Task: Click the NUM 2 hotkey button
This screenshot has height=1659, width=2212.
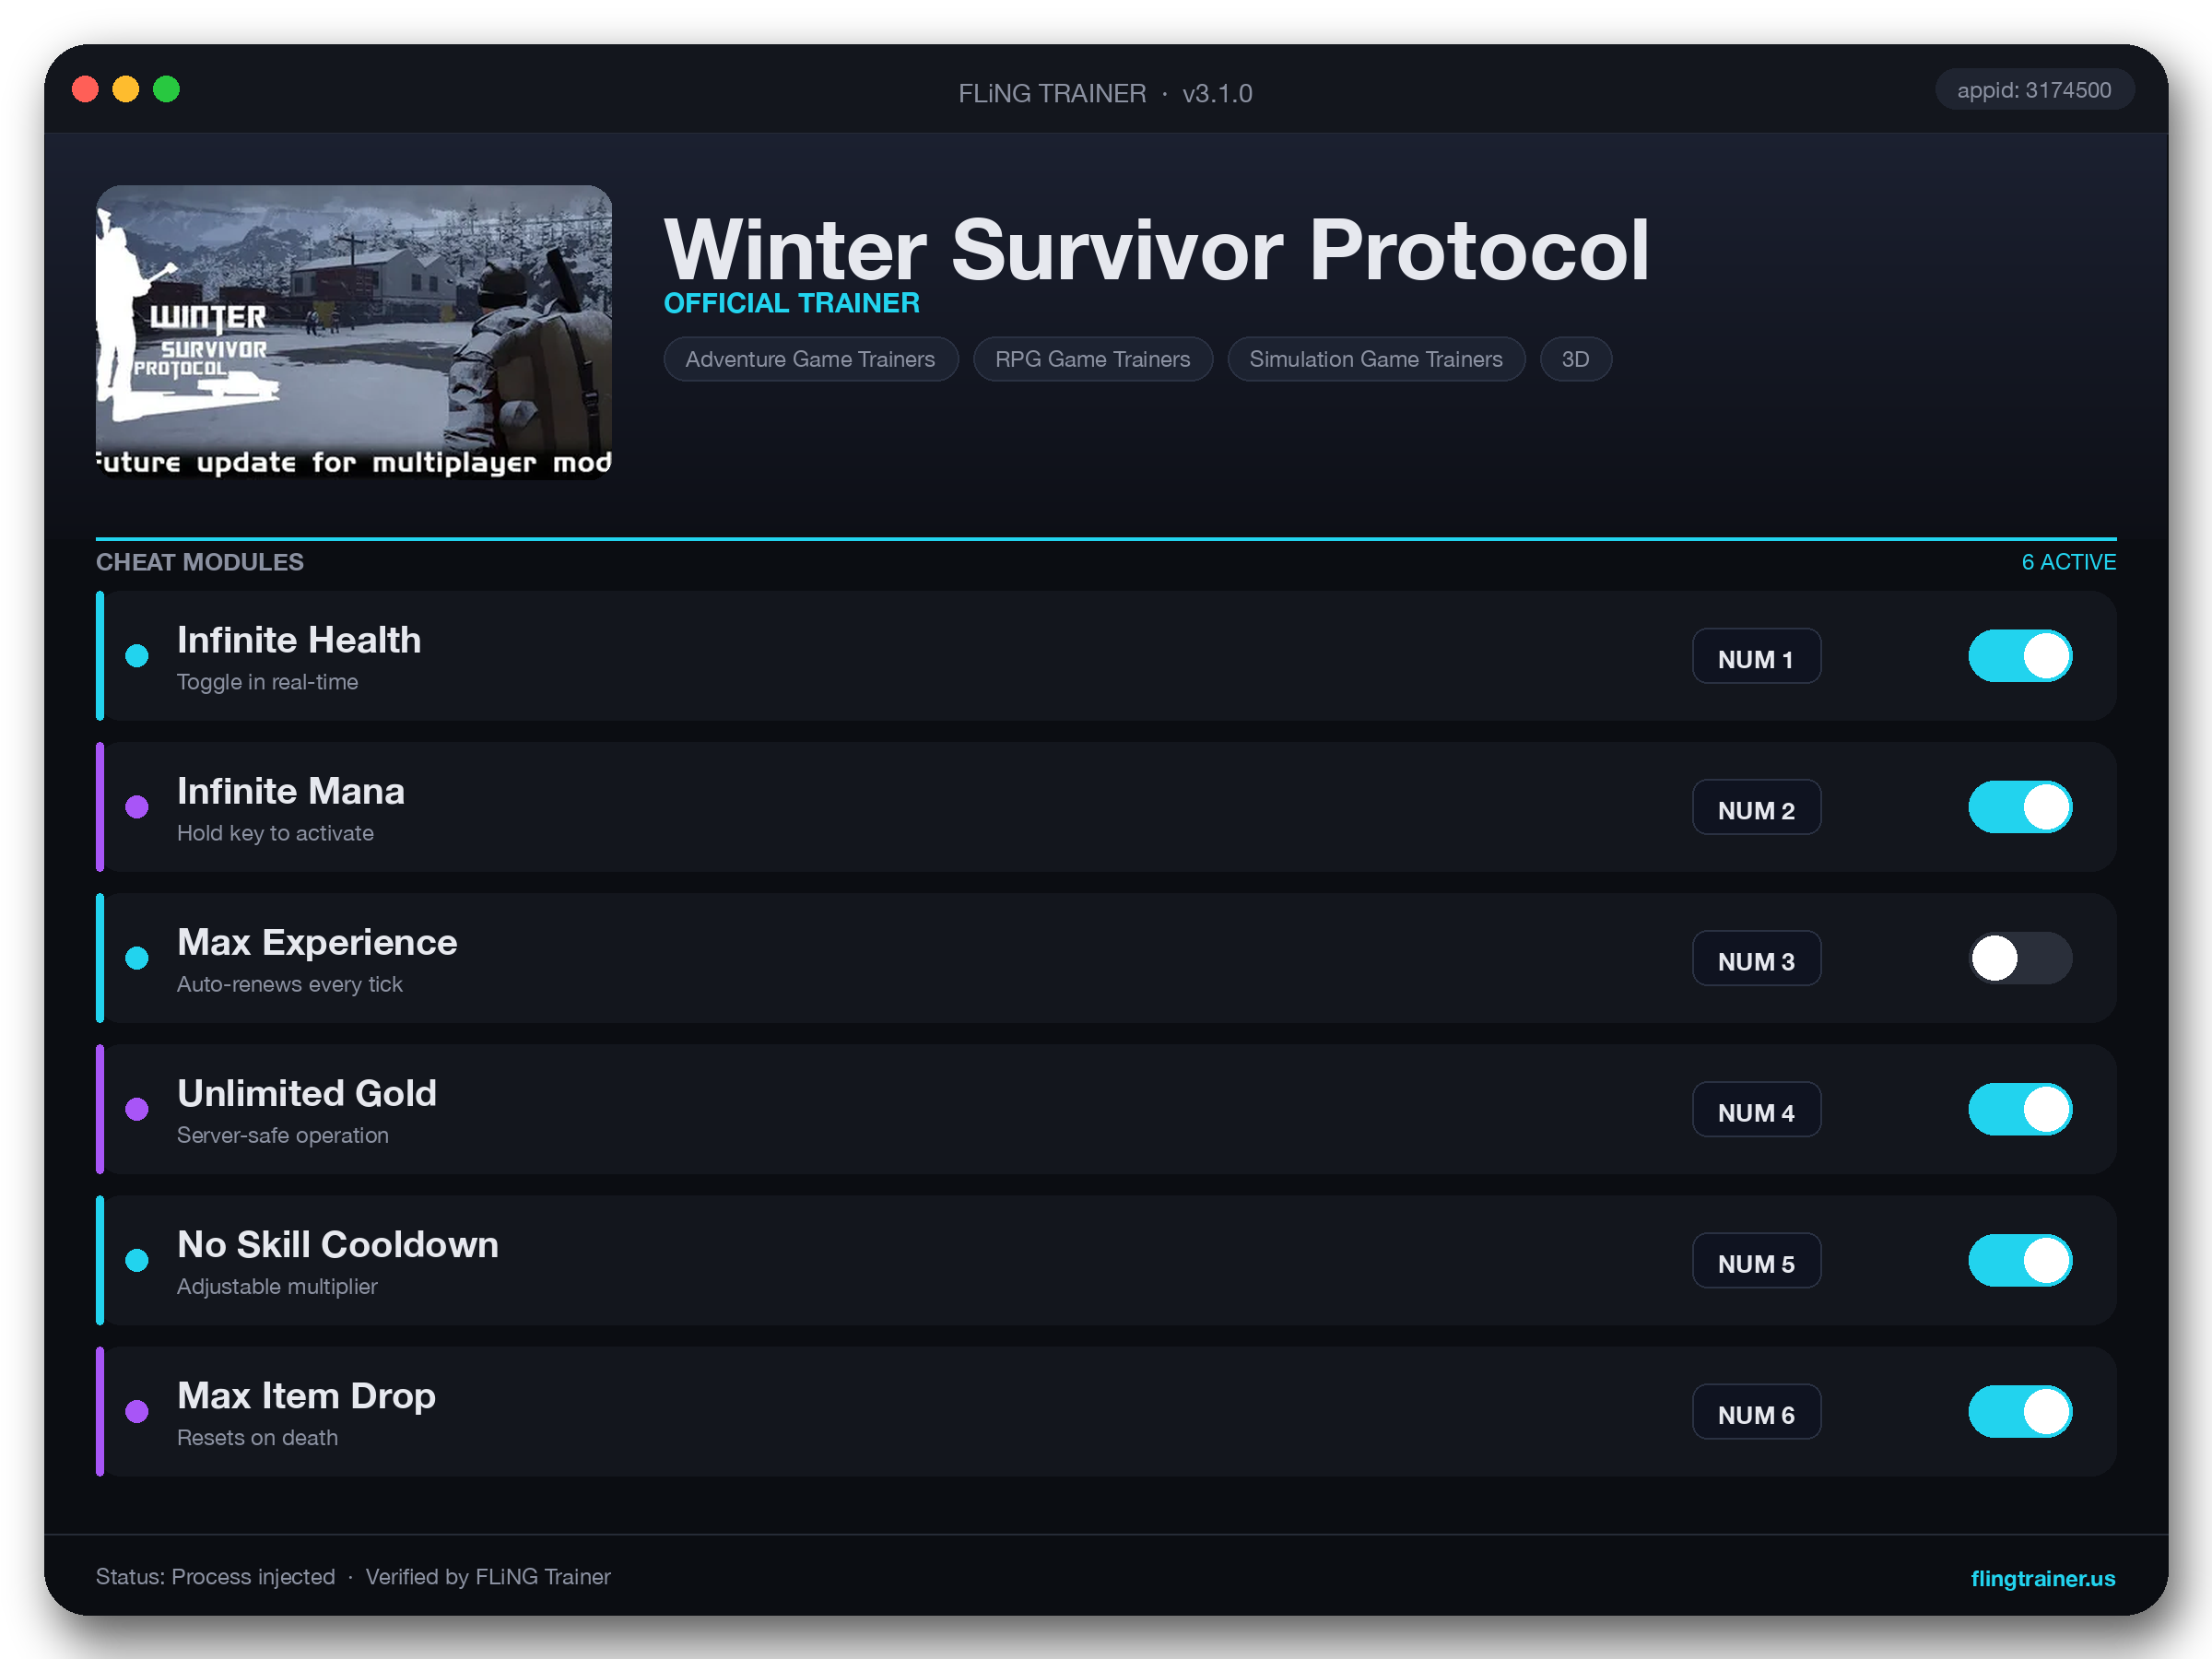Action: [x=1756, y=807]
